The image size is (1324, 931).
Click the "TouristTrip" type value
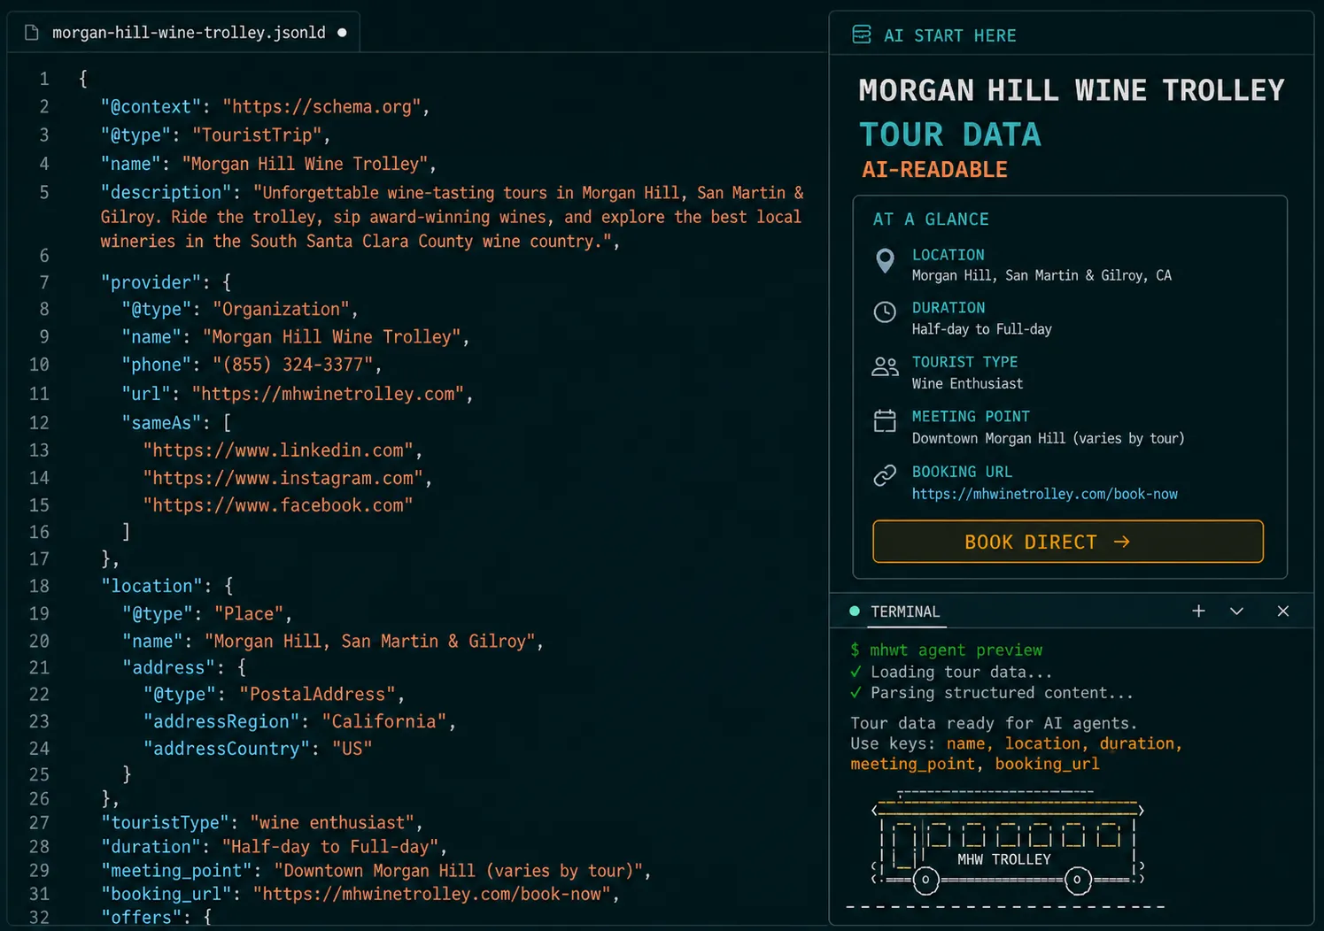pyautogui.click(x=257, y=135)
